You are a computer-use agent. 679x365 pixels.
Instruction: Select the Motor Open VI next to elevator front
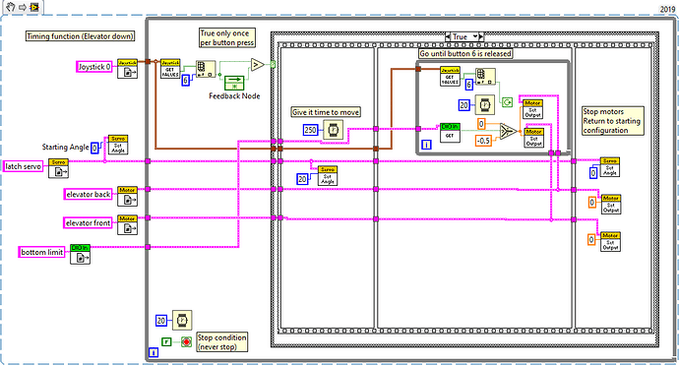127,225
